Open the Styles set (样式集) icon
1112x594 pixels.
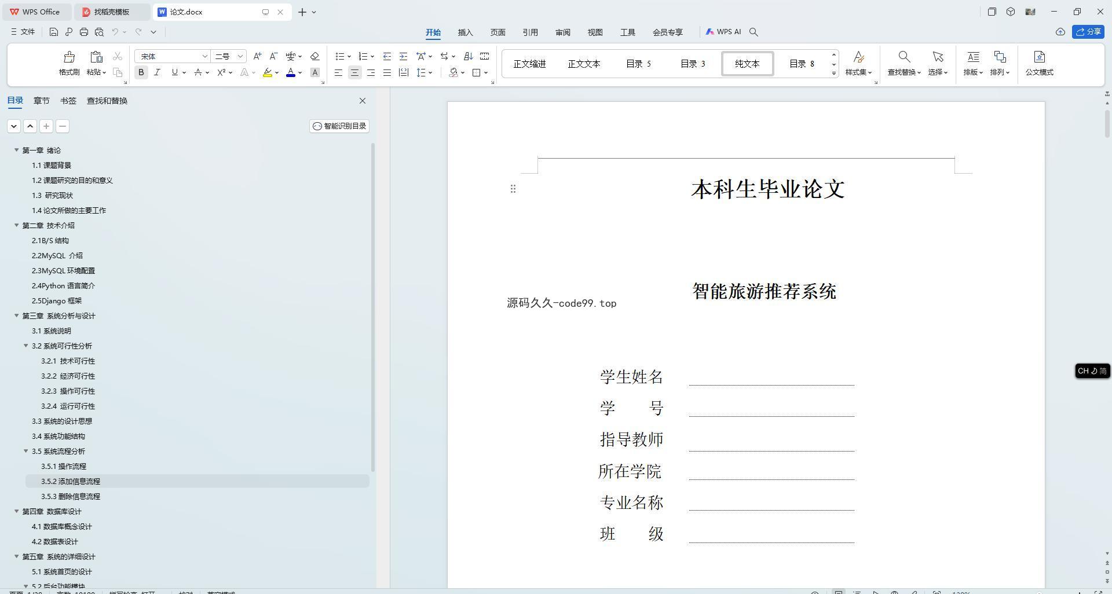858,57
